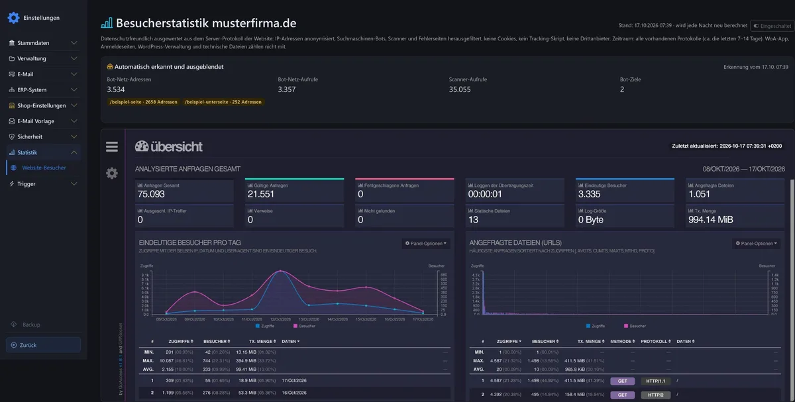
Task: Click the 12/Oct/2026 peak point on the visitors chart
Action: (x=281, y=270)
